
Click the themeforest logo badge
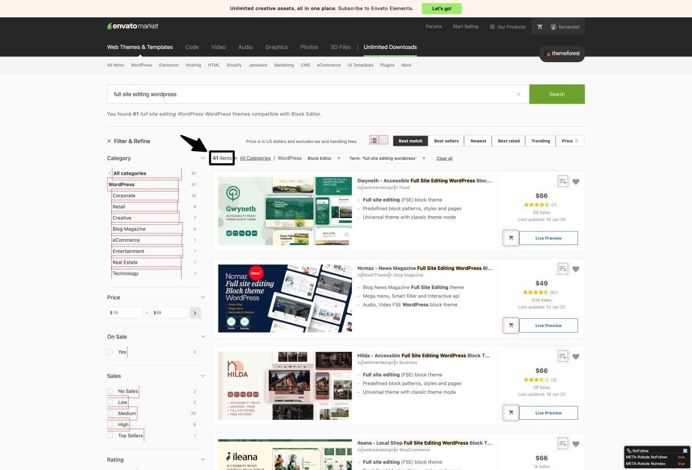[x=562, y=54]
